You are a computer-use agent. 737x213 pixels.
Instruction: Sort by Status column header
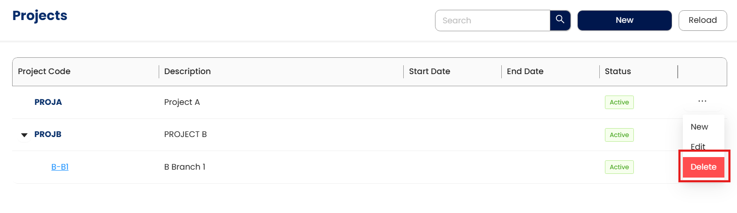[618, 71]
